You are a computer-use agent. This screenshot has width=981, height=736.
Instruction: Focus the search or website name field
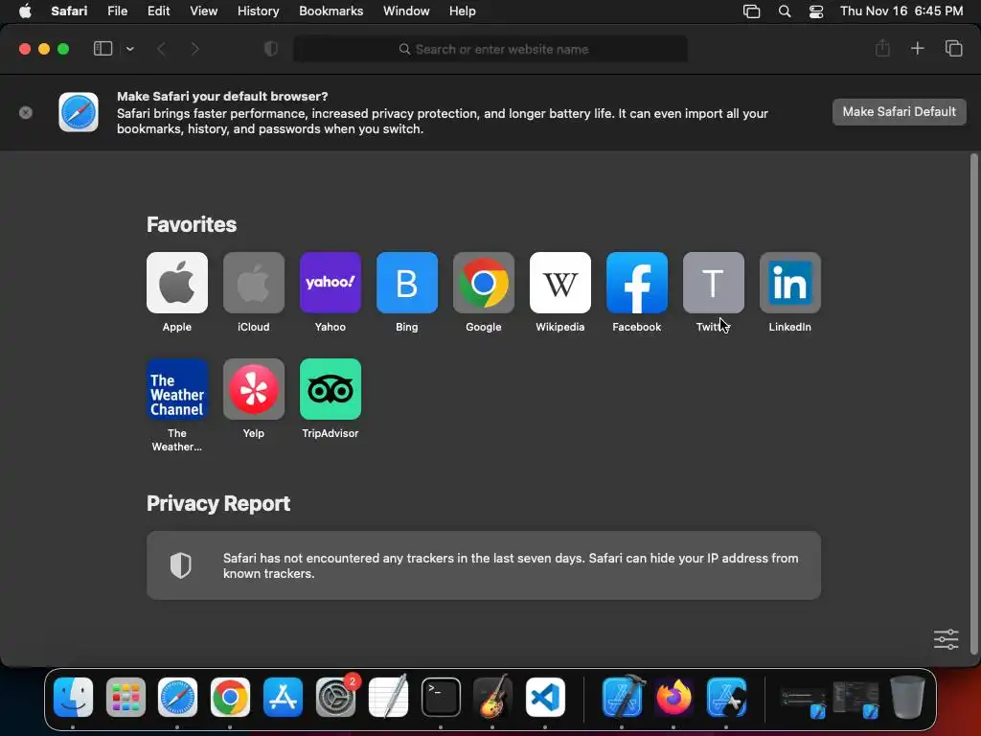pos(490,49)
